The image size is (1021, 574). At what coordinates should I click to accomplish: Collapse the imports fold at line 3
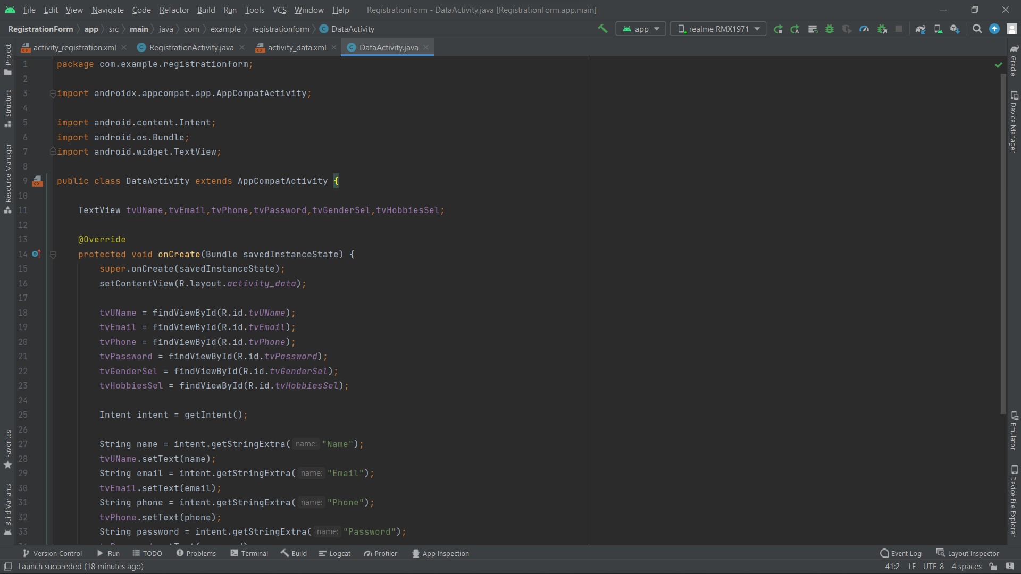[x=53, y=94]
